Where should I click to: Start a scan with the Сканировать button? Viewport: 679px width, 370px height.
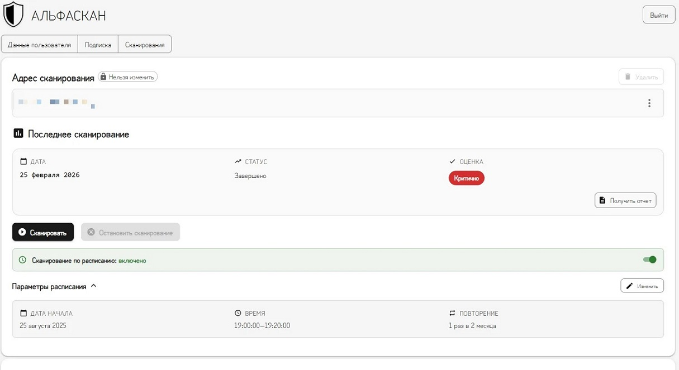coord(43,232)
